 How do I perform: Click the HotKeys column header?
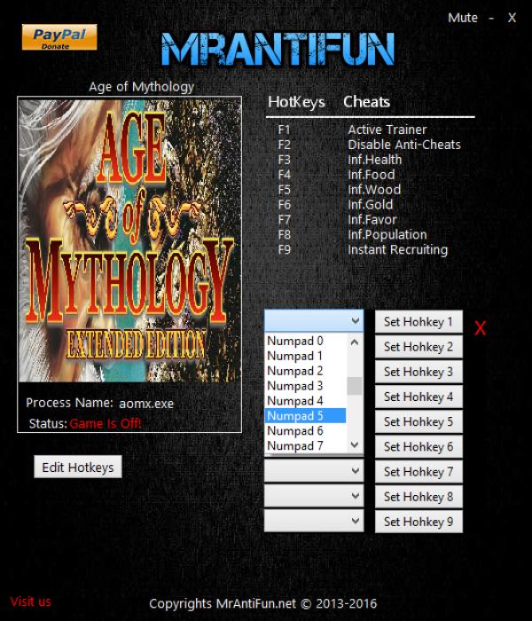296,102
